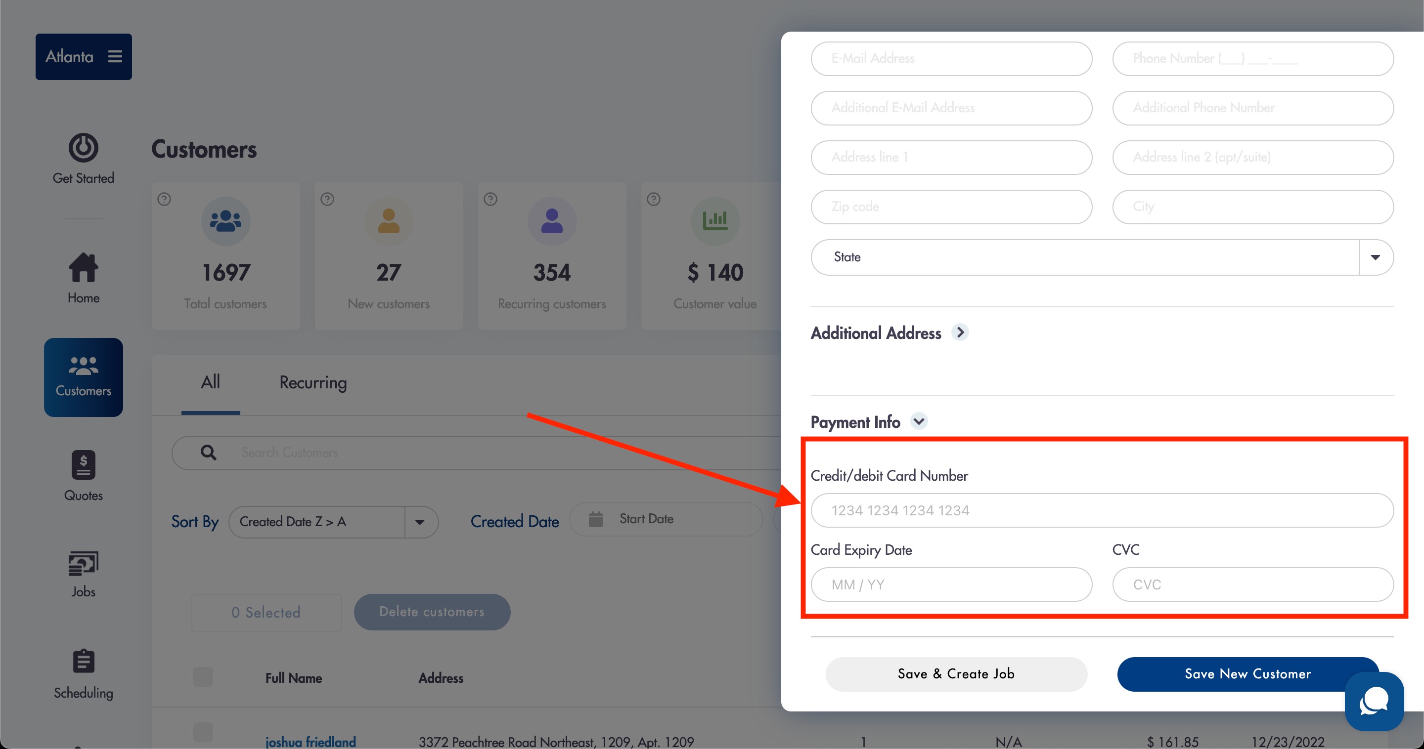The height and width of the screenshot is (749, 1424).
Task: Click the calendar icon beside Start Date
Action: pos(595,519)
